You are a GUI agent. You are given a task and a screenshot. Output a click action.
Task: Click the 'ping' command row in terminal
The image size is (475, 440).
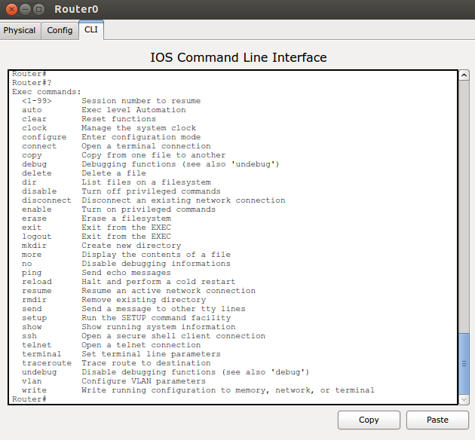tap(32, 273)
